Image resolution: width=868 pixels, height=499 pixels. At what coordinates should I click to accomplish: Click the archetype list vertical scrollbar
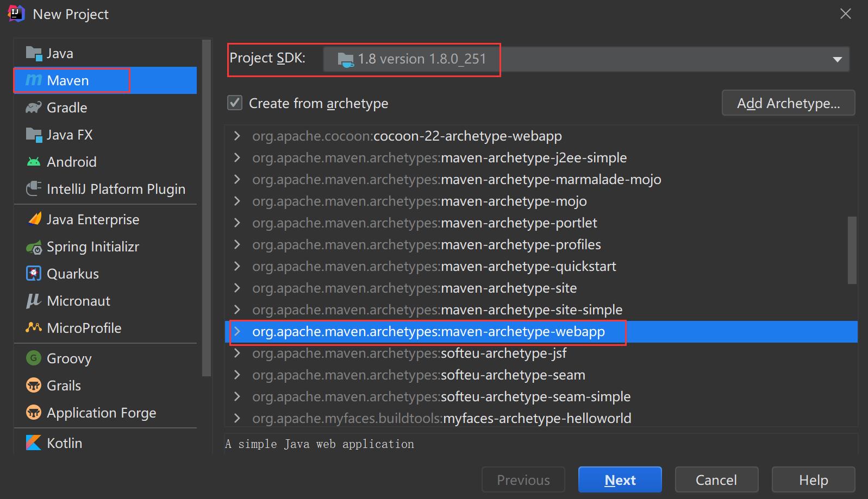tap(852, 250)
